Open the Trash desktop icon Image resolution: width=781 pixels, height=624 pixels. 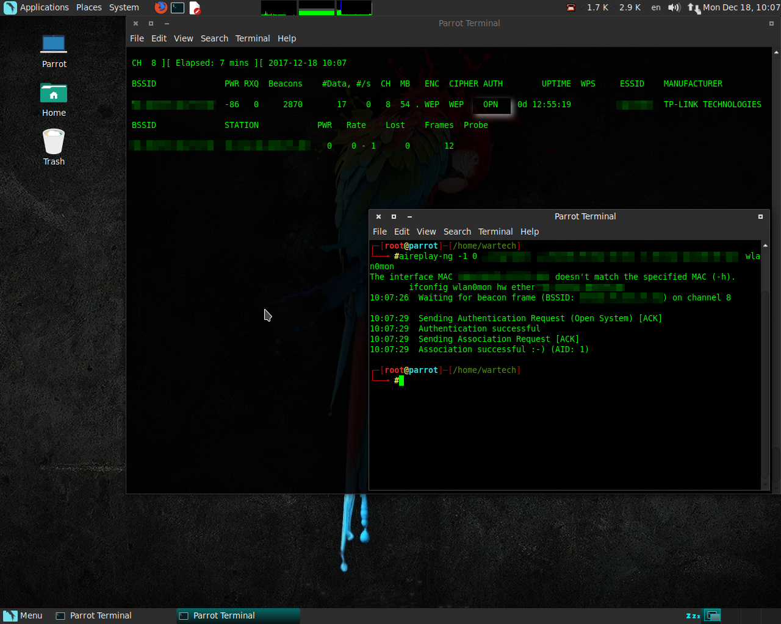pyautogui.click(x=54, y=147)
